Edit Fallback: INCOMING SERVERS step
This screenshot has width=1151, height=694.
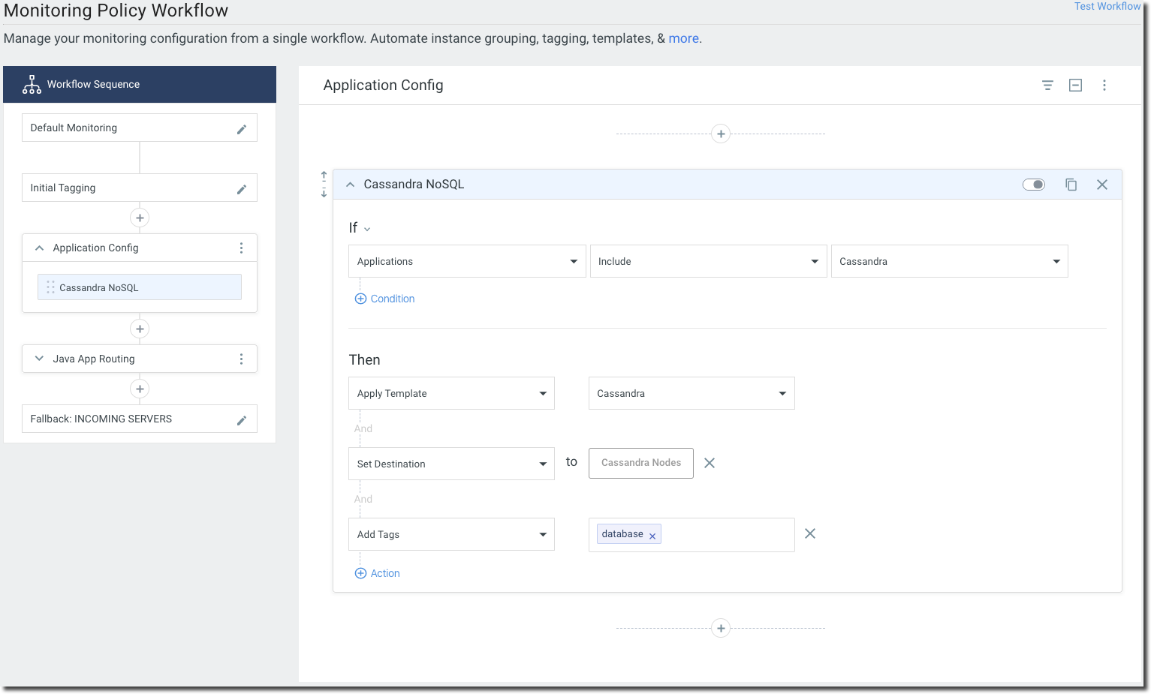(242, 420)
